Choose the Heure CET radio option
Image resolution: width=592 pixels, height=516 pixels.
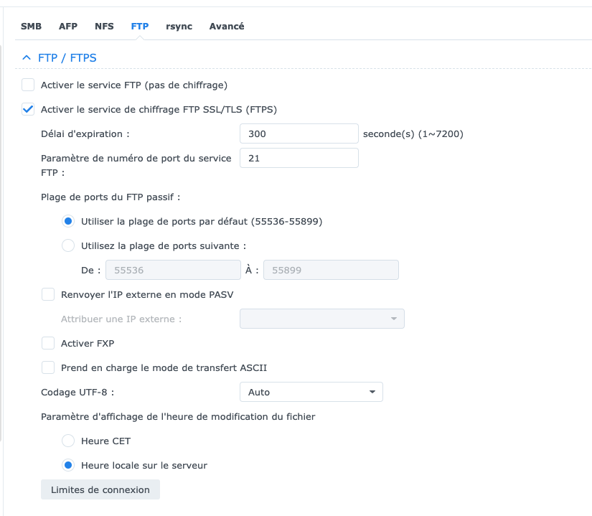click(68, 441)
